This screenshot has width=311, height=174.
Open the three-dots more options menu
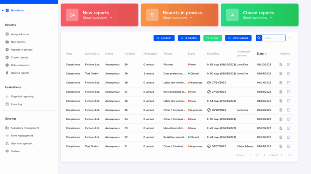pos(289,38)
